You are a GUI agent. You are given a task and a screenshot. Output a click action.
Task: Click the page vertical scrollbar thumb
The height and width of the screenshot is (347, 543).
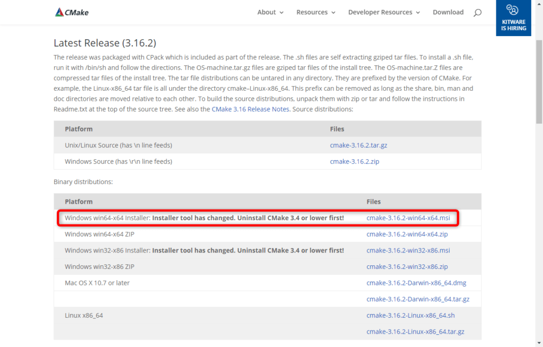(x=539, y=82)
